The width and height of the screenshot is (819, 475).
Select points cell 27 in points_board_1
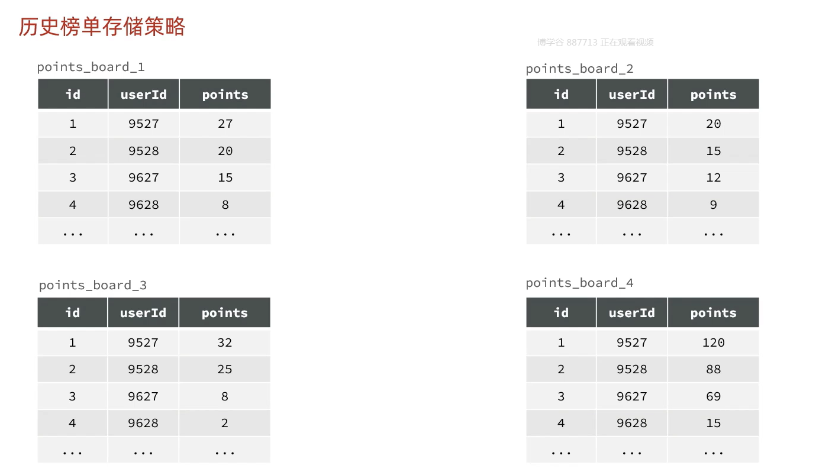click(225, 124)
